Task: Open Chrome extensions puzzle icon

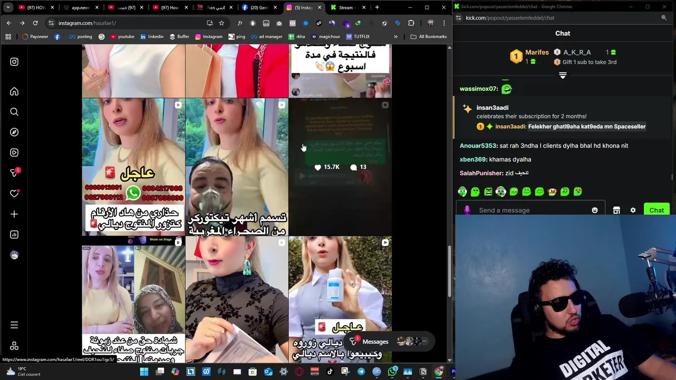Action: [411, 23]
